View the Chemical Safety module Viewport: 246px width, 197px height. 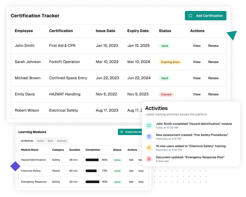click(x=141, y=171)
